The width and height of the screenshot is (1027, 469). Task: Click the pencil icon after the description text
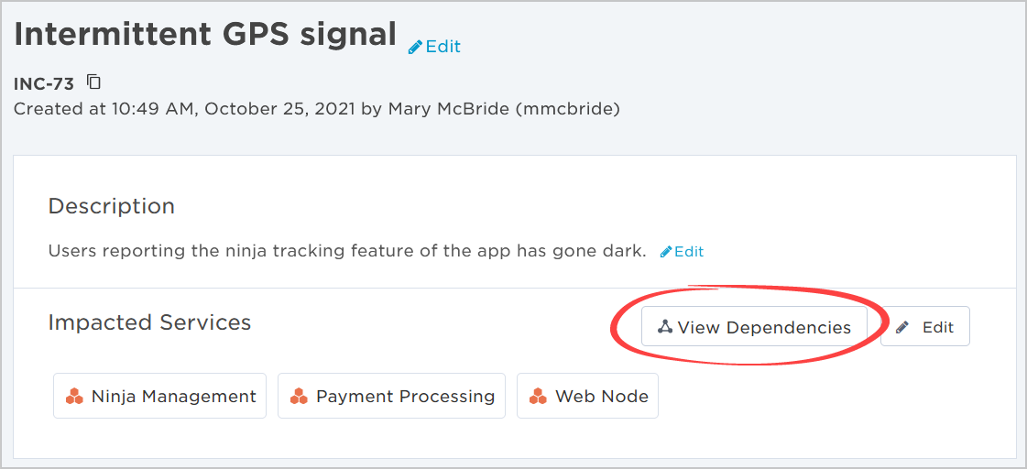665,252
